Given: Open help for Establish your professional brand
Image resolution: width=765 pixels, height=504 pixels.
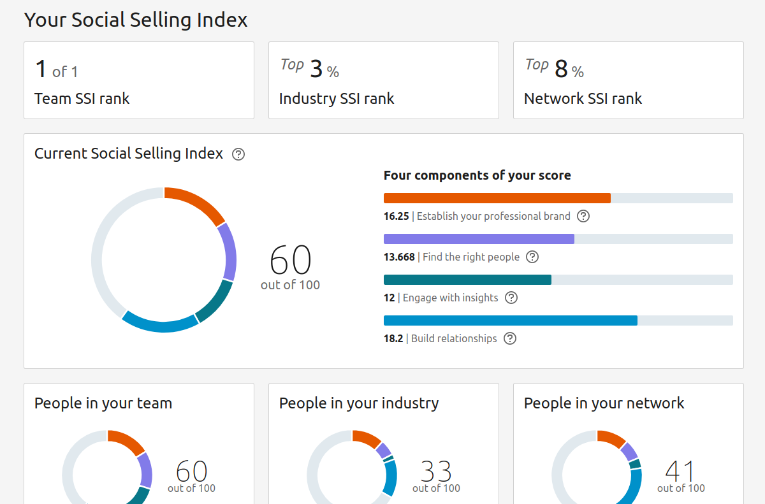Looking at the screenshot, I should coord(583,216).
